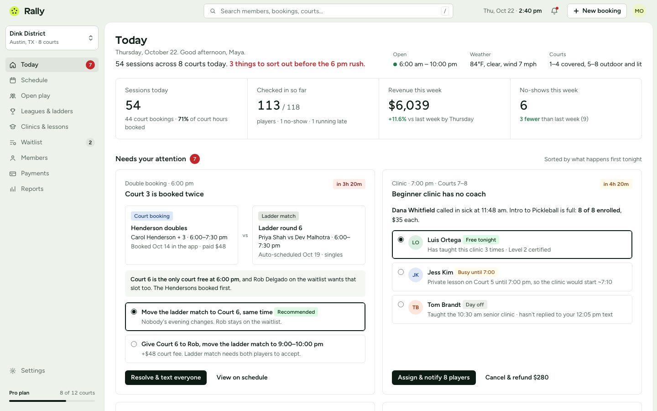
Task: Click Luis Ortega's LO avatar
Action: tap(416, 243)
